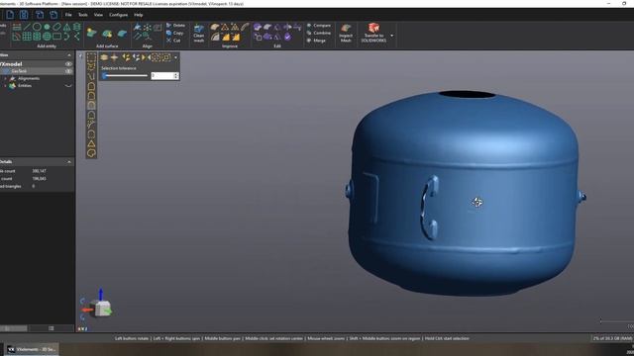Image resolution: width=634 pixels, height=356 pixels.
Task: Collapse the selection toolbar with small arrow
Action: pos(80,55)
